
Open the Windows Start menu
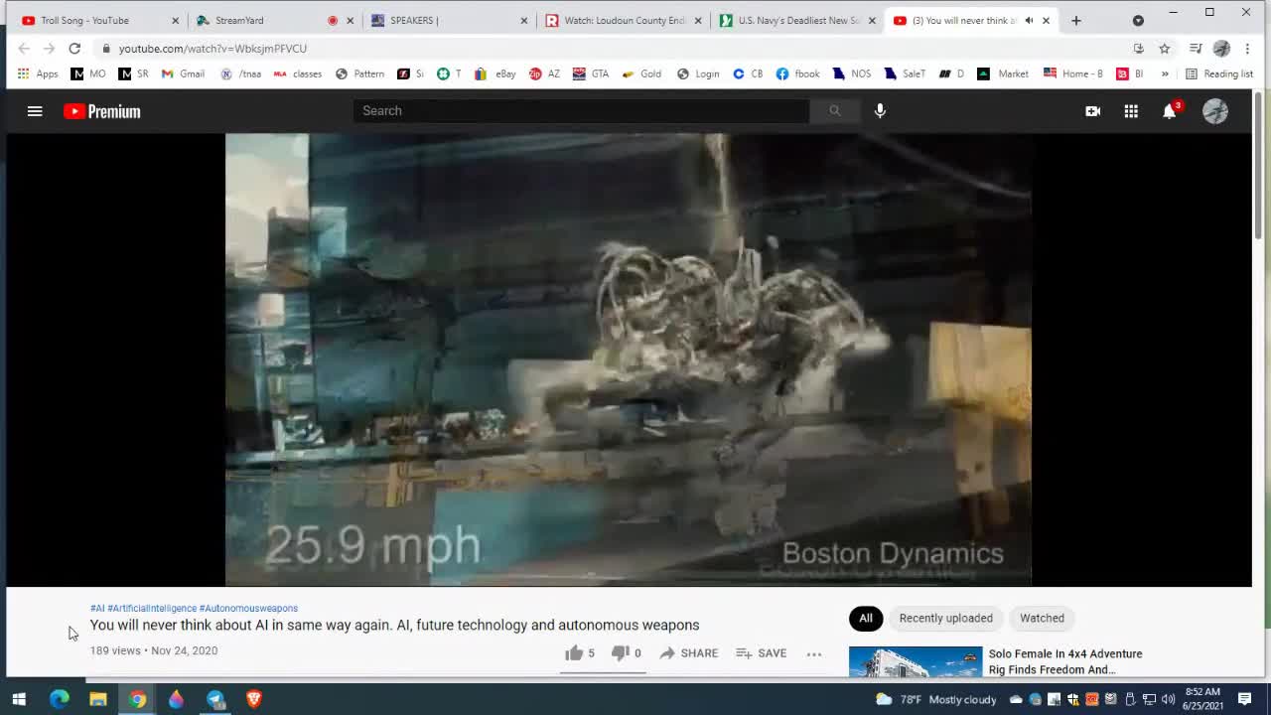click(19, 699)
